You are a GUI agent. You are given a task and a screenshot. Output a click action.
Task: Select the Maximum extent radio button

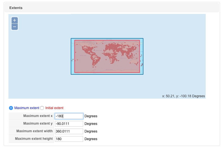[x=11, y=108]
